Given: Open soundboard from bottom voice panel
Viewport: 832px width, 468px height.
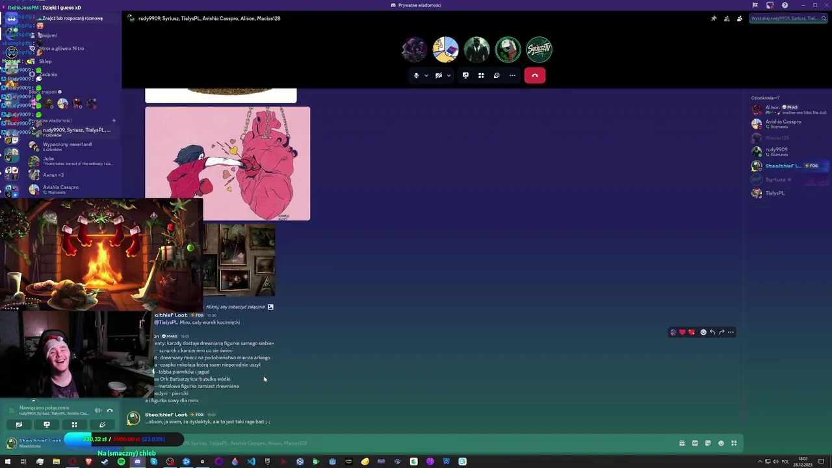Looking at the screenshot, I should tap(102, 424).
